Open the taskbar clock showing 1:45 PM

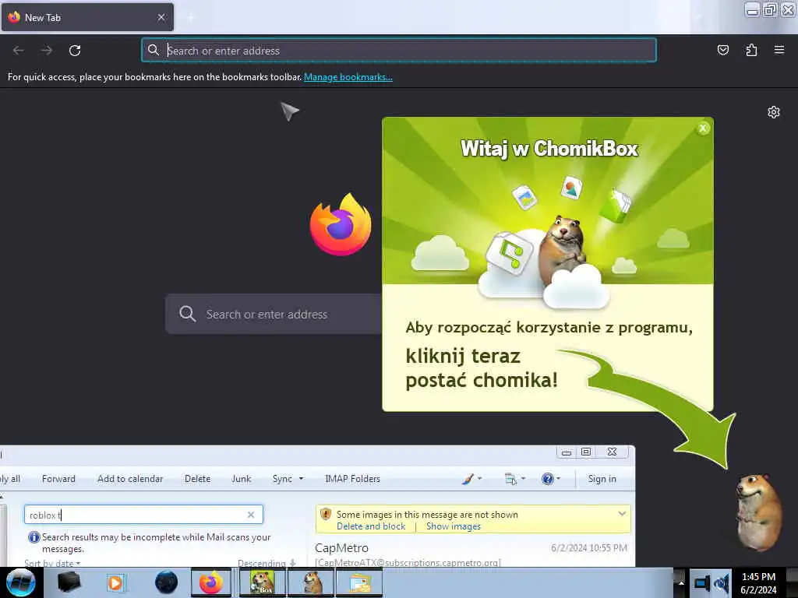tap(758, 582)
